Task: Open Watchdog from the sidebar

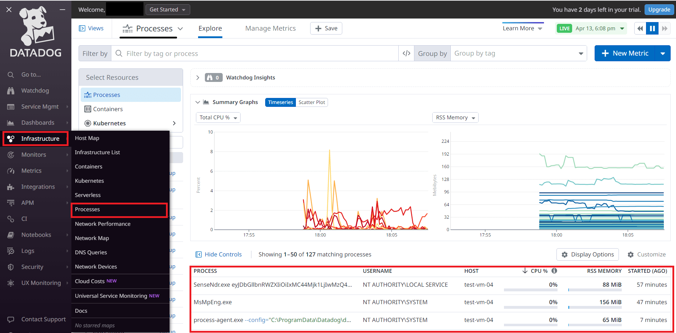Action: (35, 90)
